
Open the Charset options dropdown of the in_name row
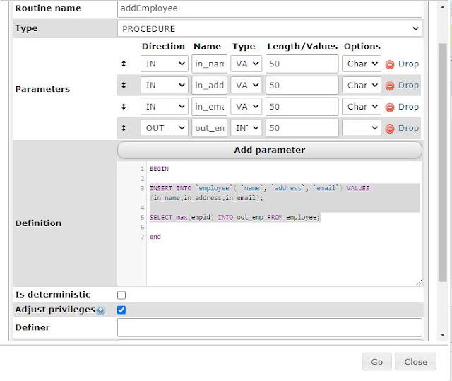point(362,64)
